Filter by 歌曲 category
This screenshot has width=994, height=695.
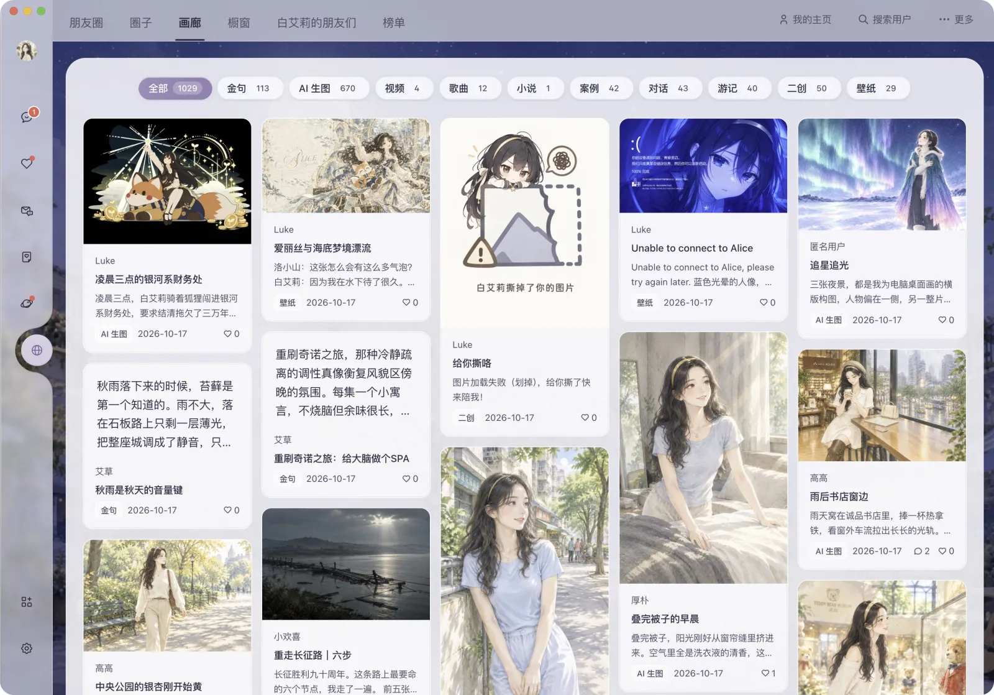tap(470, 88)
